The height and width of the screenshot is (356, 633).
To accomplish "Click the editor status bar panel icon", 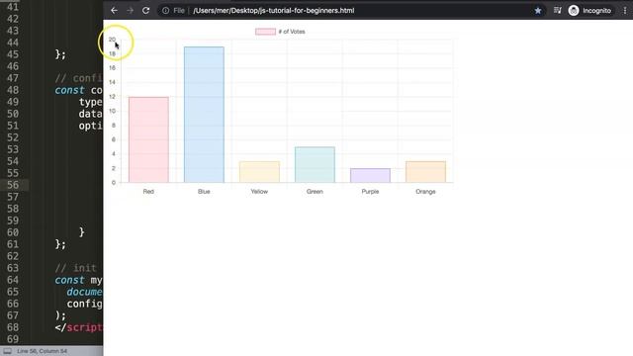I will pyautogui.click(x=8, y=351).
